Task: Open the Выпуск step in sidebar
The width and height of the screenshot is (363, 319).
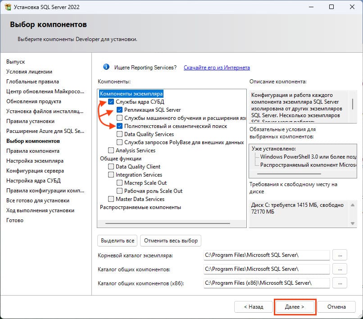Action: click(x=15, y=62)
